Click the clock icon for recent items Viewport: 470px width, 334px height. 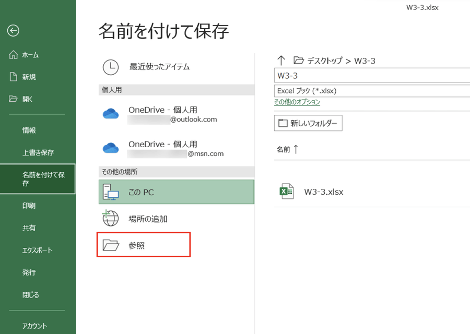click(x=111, y=67)
